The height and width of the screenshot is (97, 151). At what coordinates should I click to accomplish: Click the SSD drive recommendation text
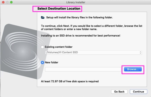click(81, 36)
